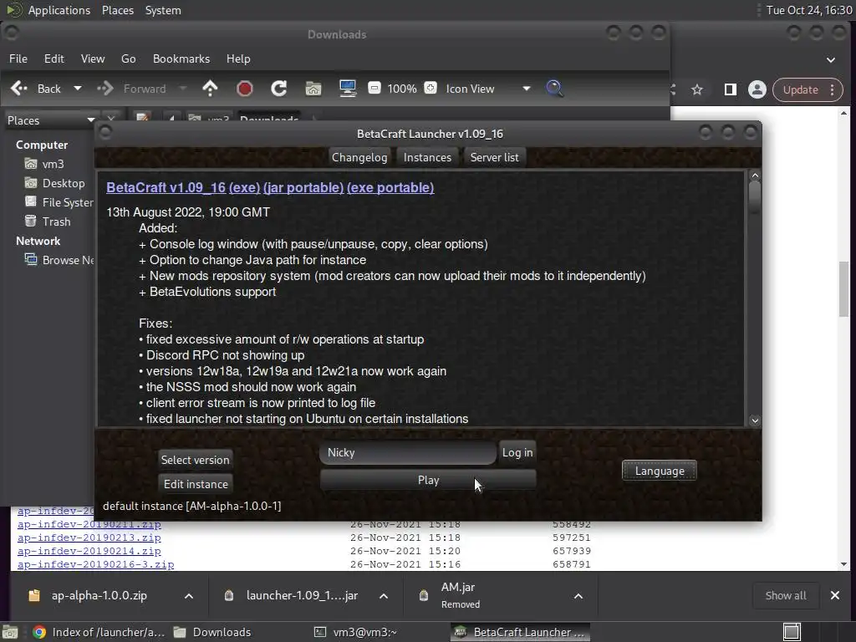Click the Back arrow icon in Downloads window
856x642 pixels.
pos(19,89)
